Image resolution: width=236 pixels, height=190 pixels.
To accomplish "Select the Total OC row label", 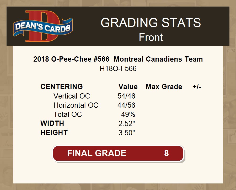I will pos(68,115).
